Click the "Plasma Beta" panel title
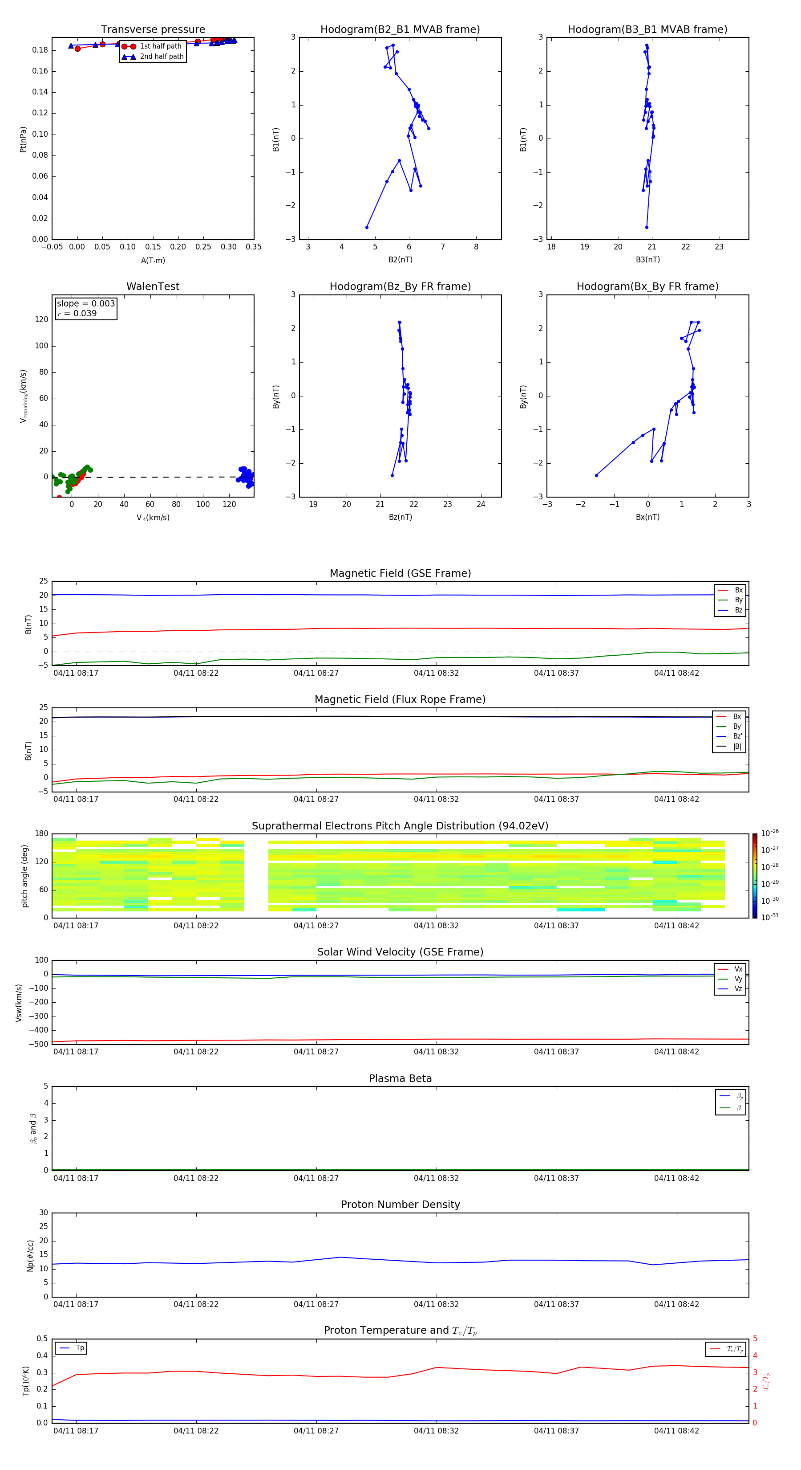The height and width of the screenshot is (1470, 801). (400, 1078)
